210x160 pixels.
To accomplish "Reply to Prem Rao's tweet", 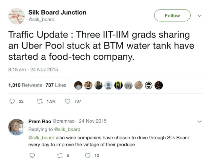I will click(x=31, y=155).
